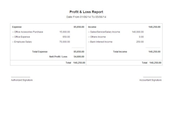Image resolution: width=172 pixels, height=129 pixels.
Task: Click the expense column total 140,250.00
Action: [x=79, y=63]
